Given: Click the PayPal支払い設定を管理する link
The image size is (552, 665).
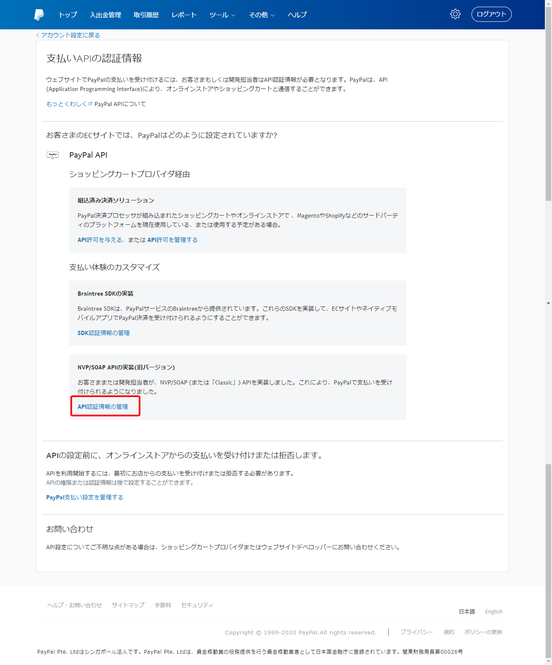Looking at the screenshot, I should point(85,497).
